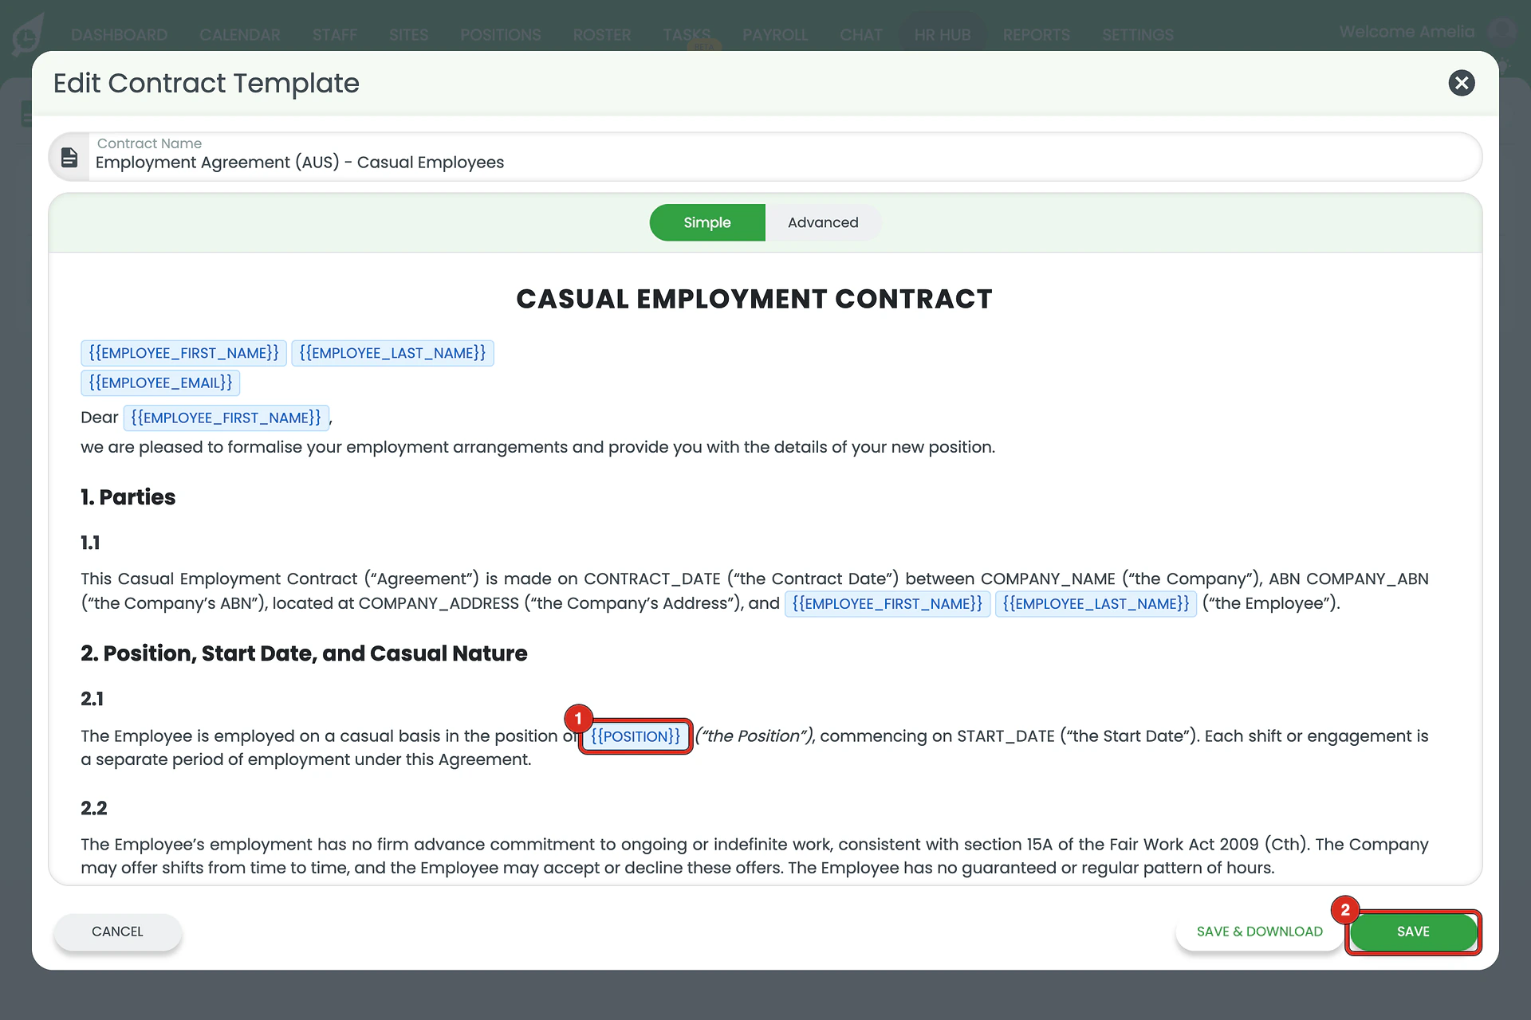
Task: Switch to Simple editor mode
Action: coord(707,222)
